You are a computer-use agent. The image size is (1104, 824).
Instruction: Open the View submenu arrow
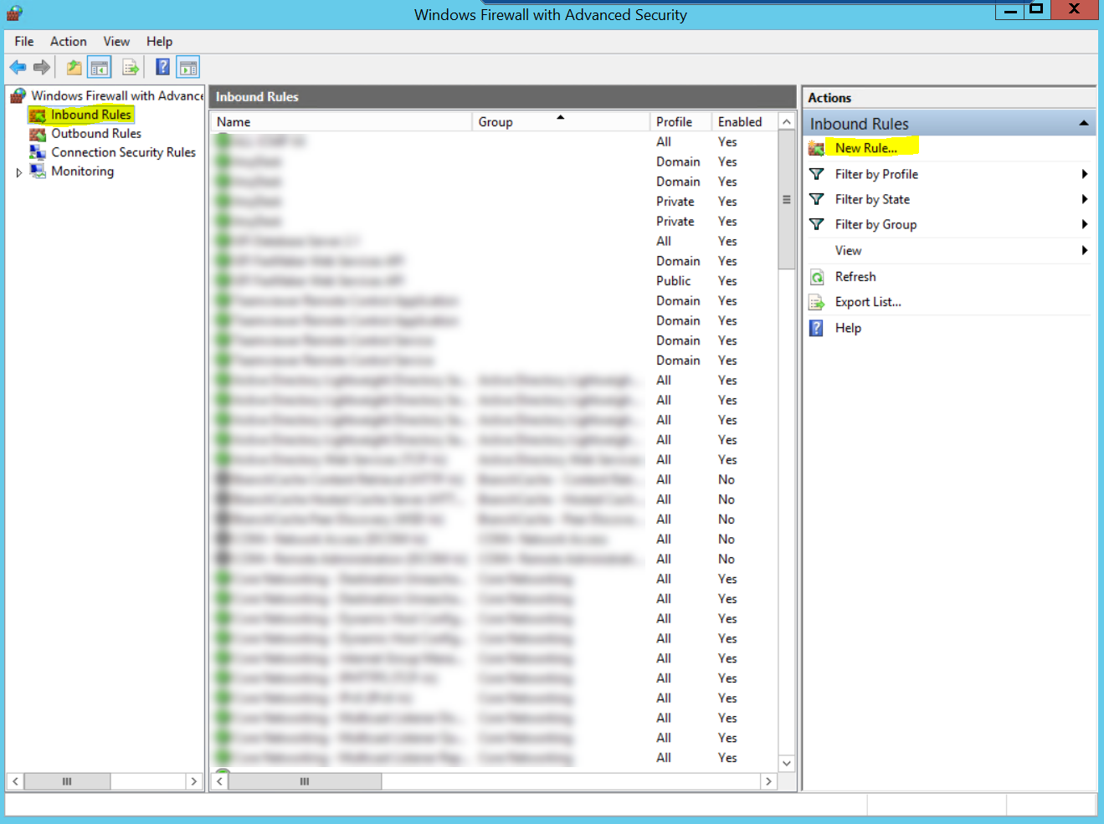pos(1084,250)
